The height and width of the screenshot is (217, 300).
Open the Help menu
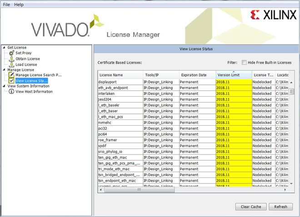tap(19, 5)
